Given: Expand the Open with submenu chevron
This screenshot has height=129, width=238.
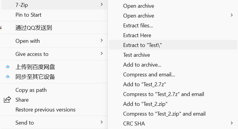Looking at the screenshot, I should click(102, 40).
